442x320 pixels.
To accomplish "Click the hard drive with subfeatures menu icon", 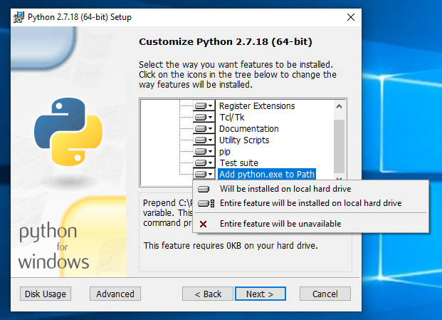I will pyautogui.click(x=206, y=203).
